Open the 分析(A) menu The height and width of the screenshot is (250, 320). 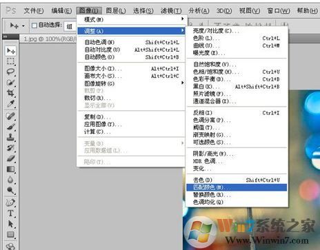tap(199, 10)
